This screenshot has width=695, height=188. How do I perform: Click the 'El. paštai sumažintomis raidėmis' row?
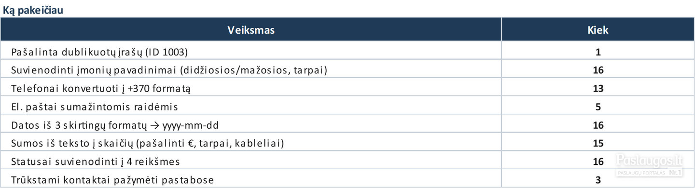point(347,107)
